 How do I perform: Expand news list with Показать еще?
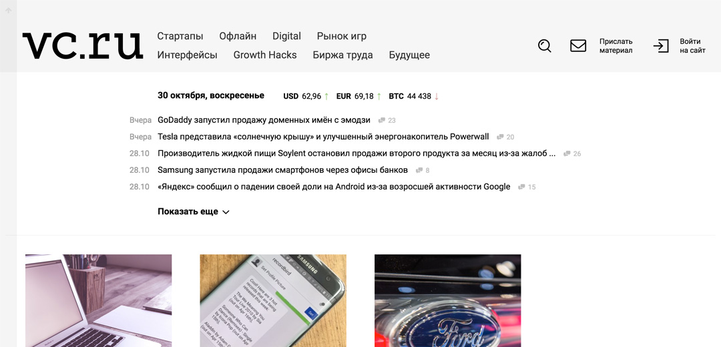click(188, 212)
